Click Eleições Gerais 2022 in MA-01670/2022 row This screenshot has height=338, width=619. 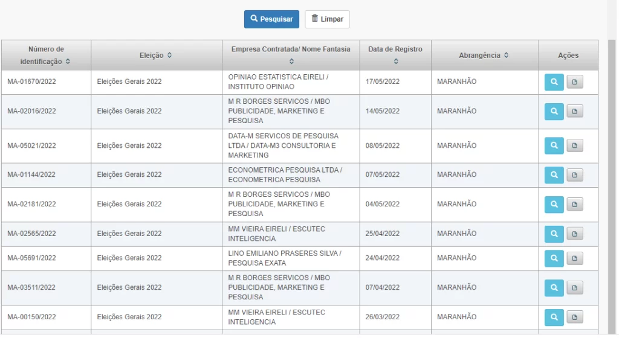click(129, 81)
